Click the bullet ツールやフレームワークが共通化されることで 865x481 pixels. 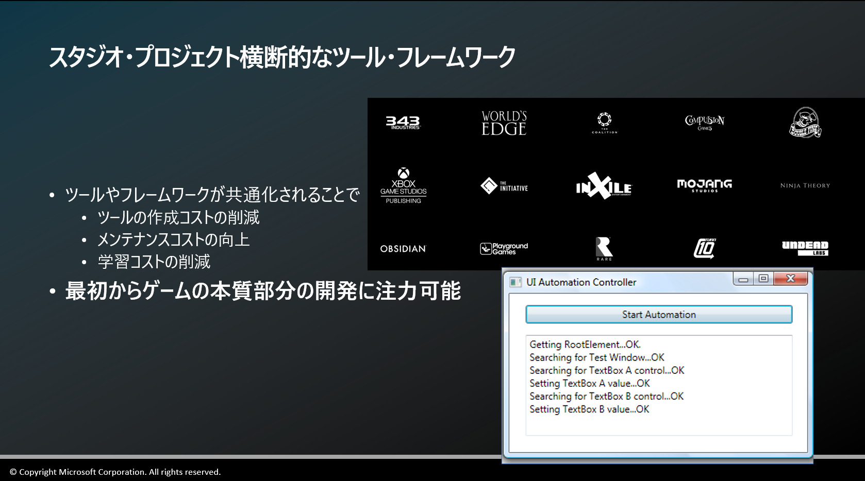[x=212, y=195]
